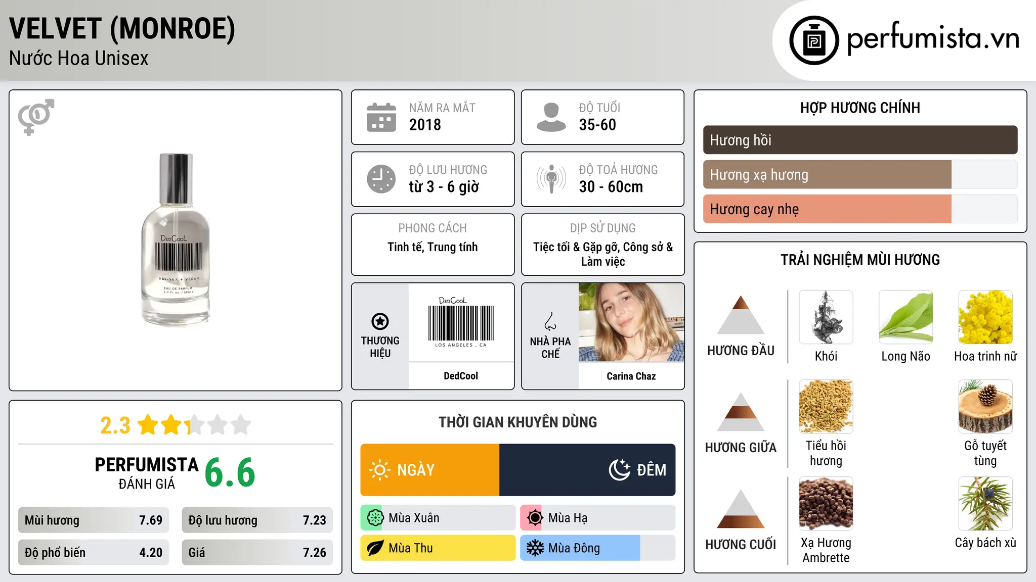Click the occasion text Tiệc tối & Gặp gỡ
Viewport: 1036px width, 582px height.
pos(576,247)
